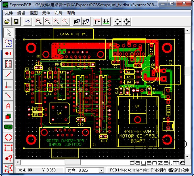
Task: Toggle bottom copper layer visibility
Action: (106, 22)
